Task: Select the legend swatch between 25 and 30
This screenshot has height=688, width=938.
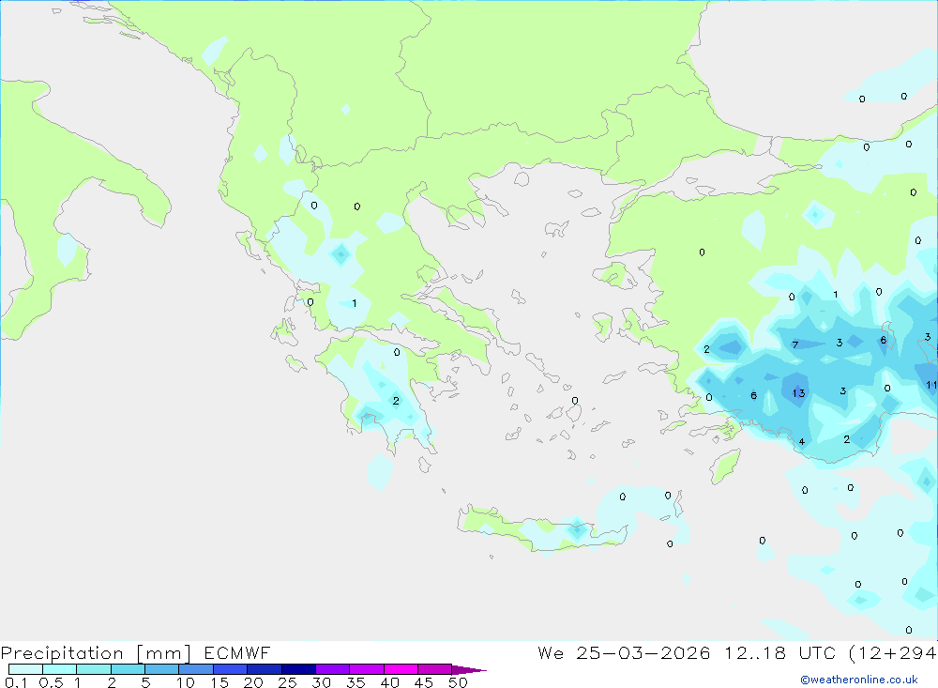Action: click(x=298, y=669)
